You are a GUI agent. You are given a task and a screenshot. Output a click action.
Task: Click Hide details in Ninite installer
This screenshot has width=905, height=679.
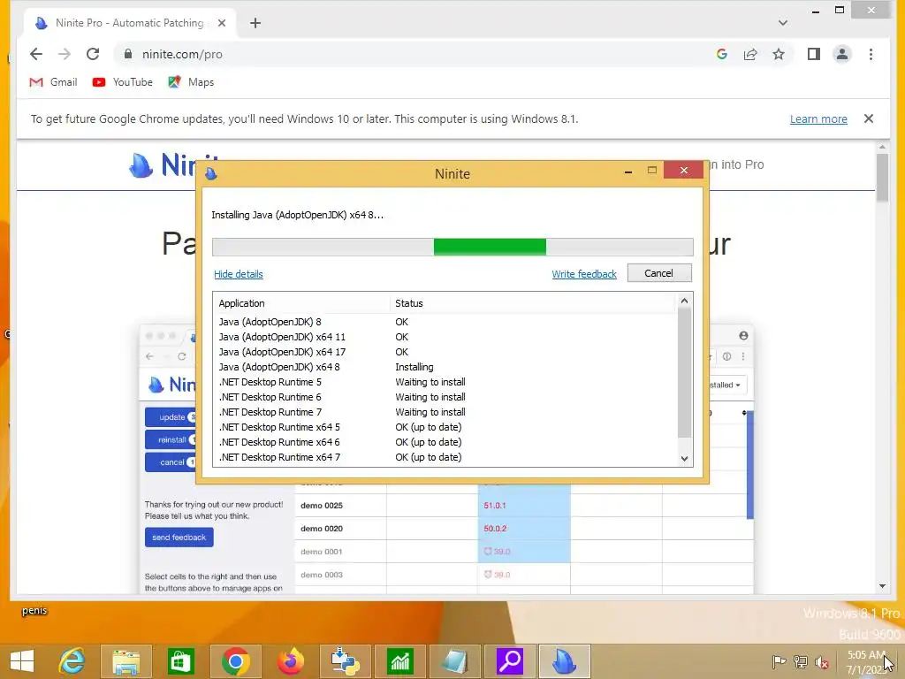click(x=239, y=274)
